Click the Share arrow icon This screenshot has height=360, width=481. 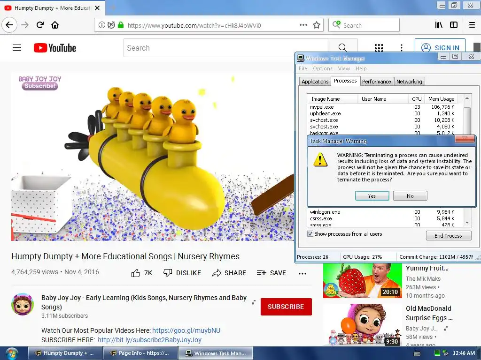[216, 273]
